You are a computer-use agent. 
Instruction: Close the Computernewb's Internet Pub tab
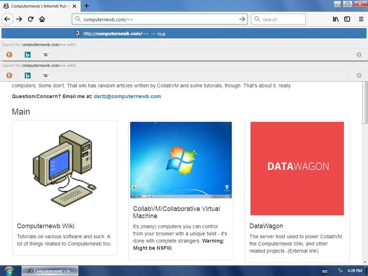[x=74, y=6]
